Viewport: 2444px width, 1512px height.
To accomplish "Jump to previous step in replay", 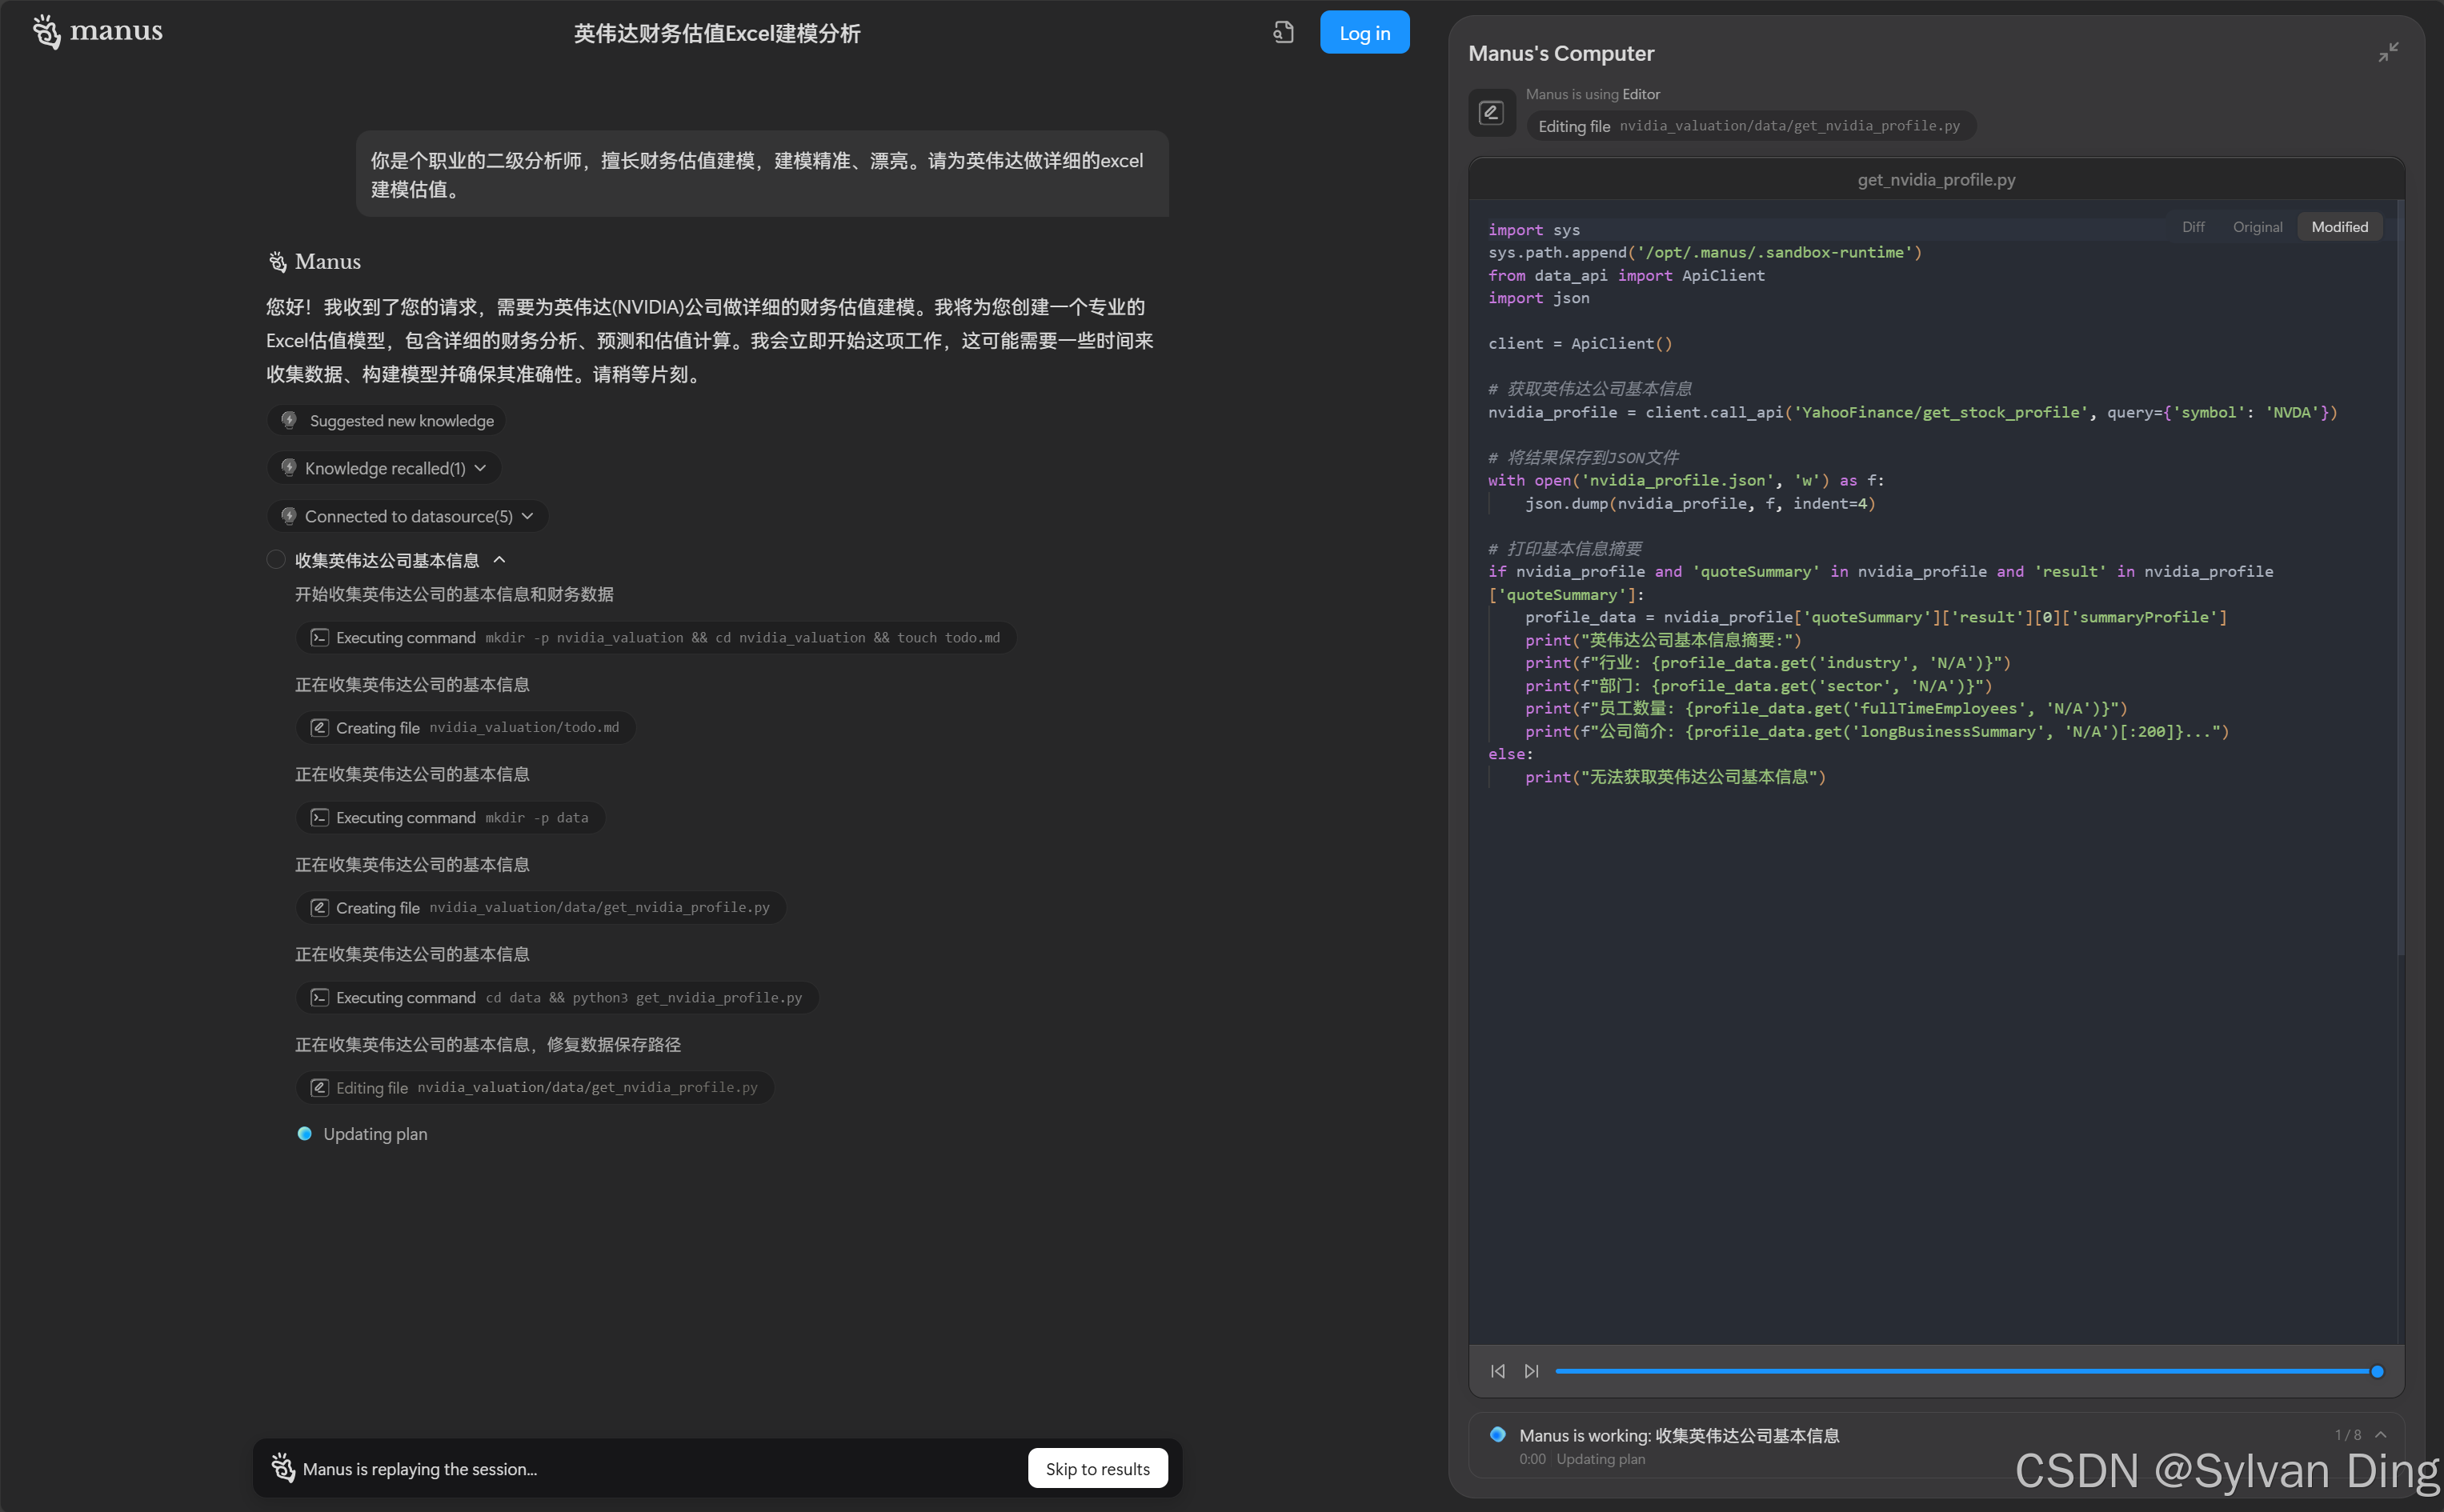I will click(1497, 1371).
